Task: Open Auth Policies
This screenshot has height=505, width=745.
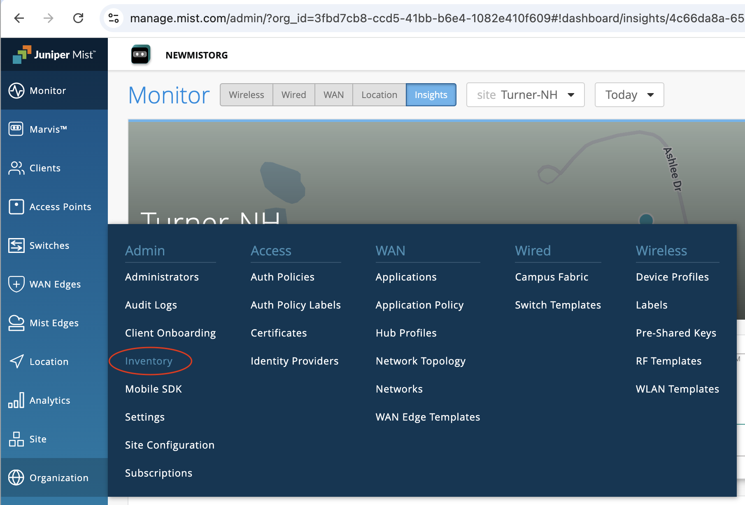Action: click(283, 277)
